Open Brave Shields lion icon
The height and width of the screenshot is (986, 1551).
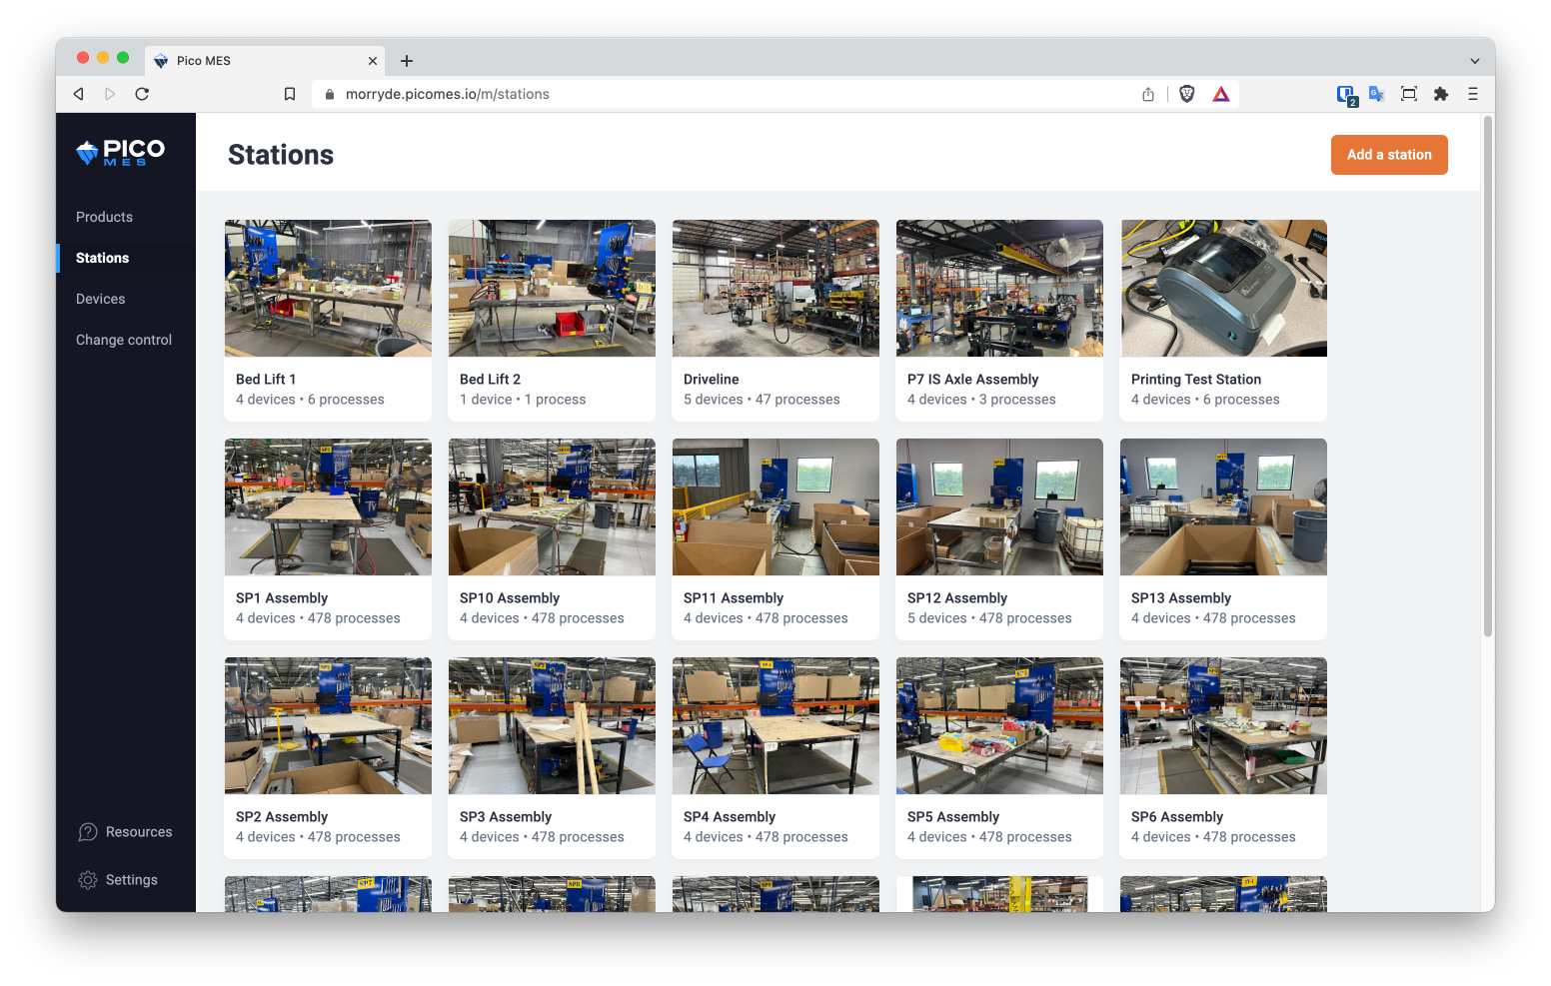(1187, 94)
